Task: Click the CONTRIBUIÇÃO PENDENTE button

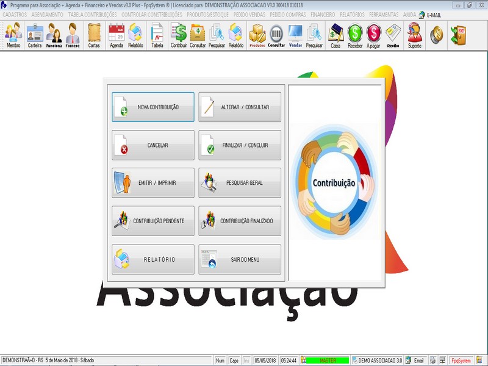Action: click(153, 221)
